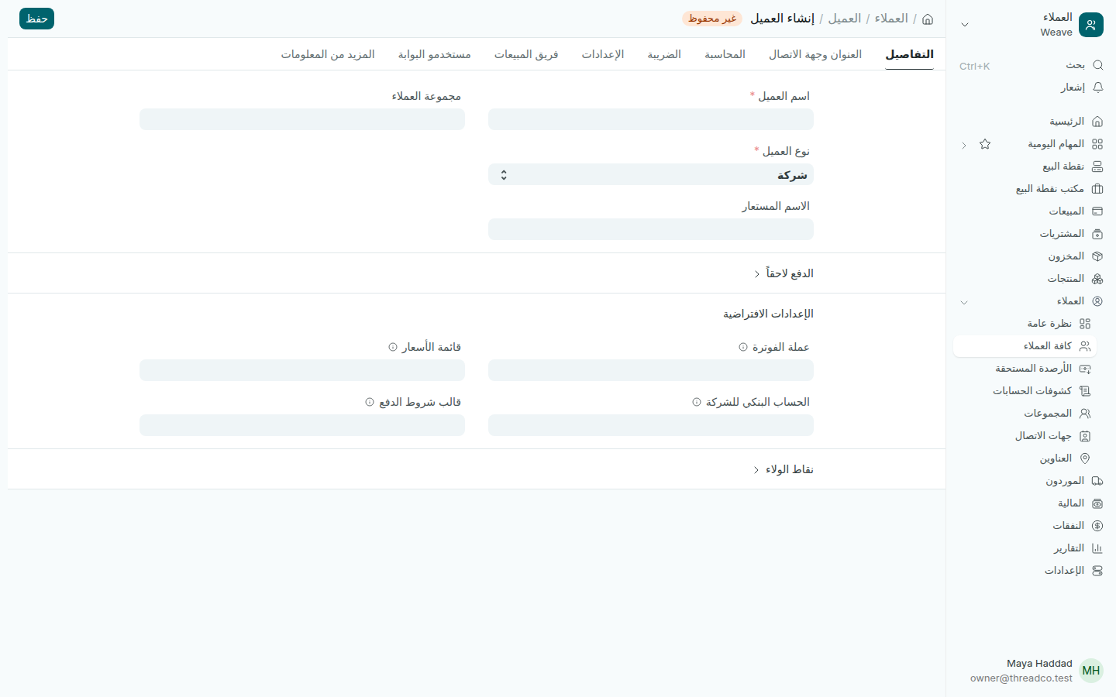Open the Weave workspace switcher chevron
1116x697 pixels.
[x=965, y=25]
